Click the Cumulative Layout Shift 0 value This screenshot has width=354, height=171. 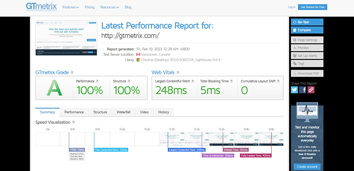(244, 90)
